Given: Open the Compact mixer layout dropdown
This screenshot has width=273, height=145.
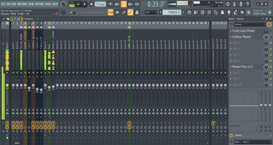Looking at the screenshot, I should [28, 18].
